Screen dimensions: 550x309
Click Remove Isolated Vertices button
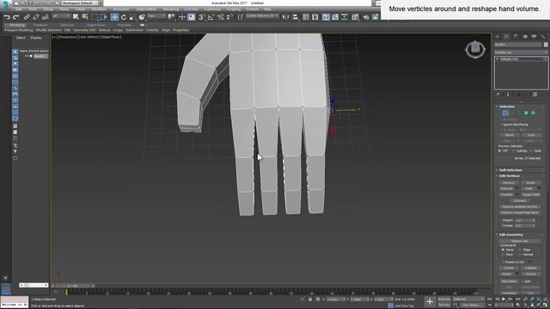tap(519, 207)
